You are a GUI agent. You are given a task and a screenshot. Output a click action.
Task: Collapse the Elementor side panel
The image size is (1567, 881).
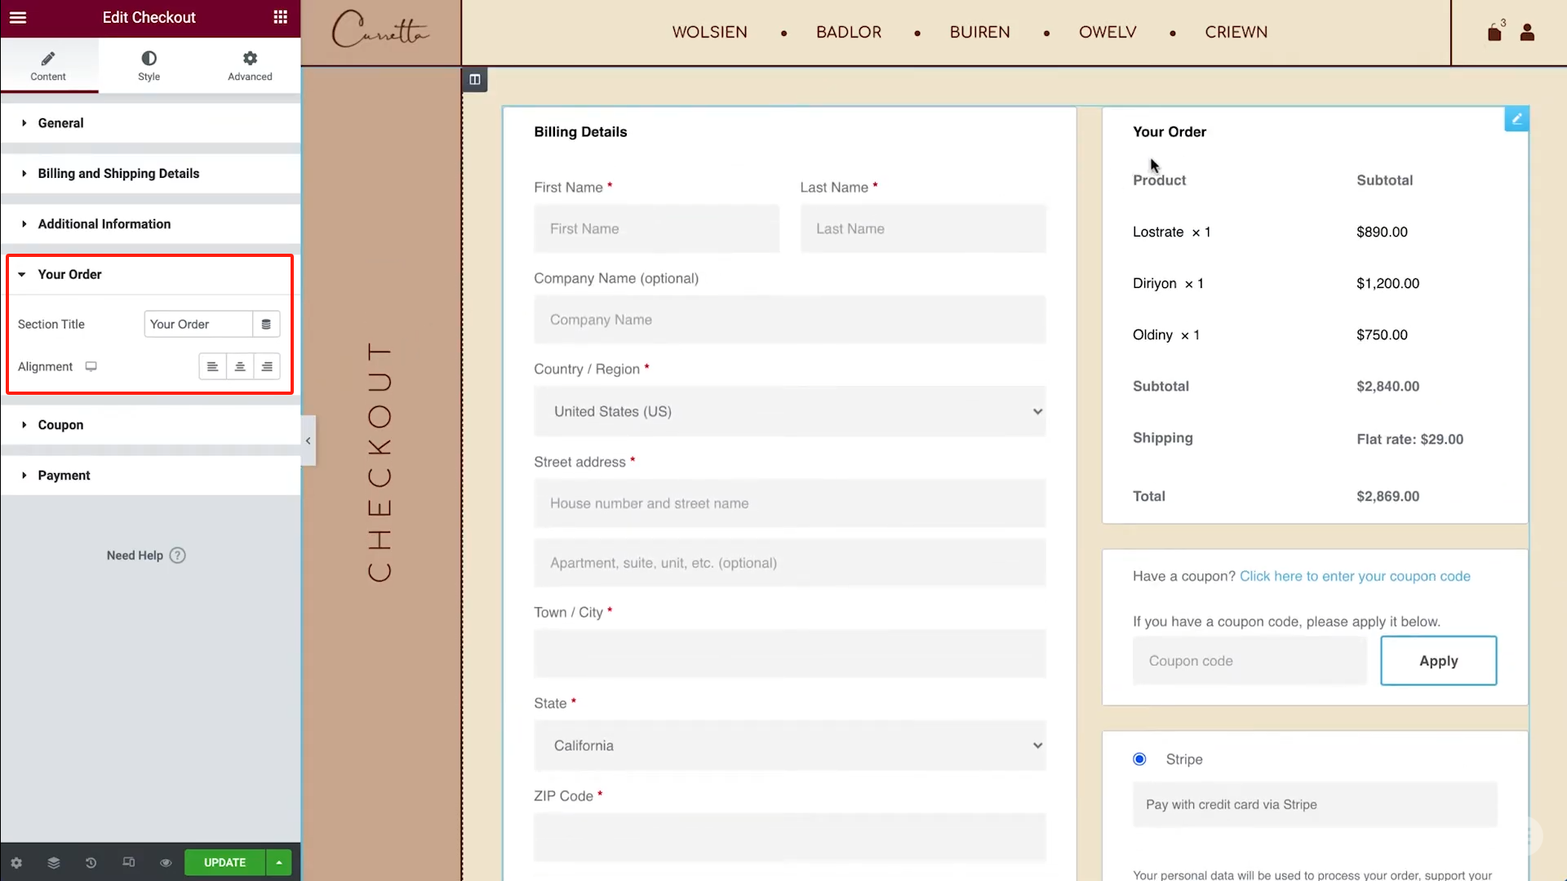click(308, 440)
